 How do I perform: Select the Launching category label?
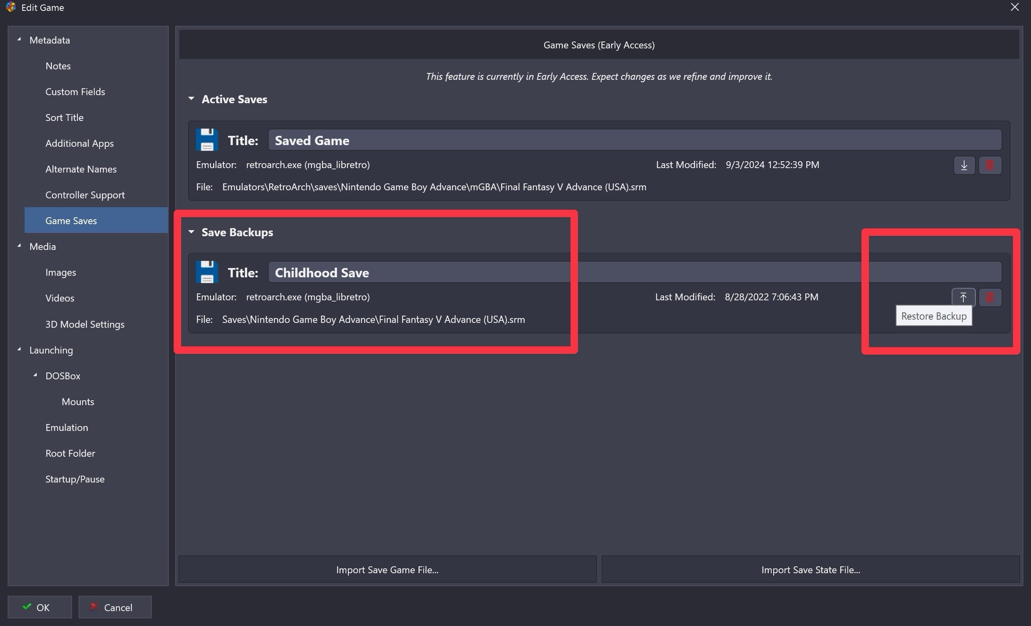pyautogui.click(x=51, y=350)
